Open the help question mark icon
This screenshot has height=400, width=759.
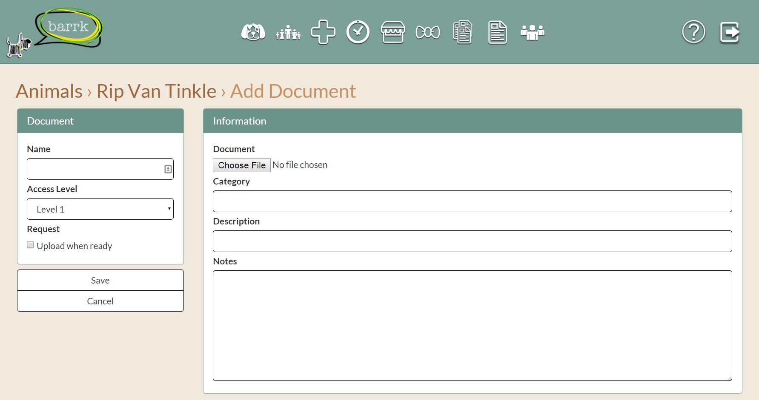pos(694,32)
